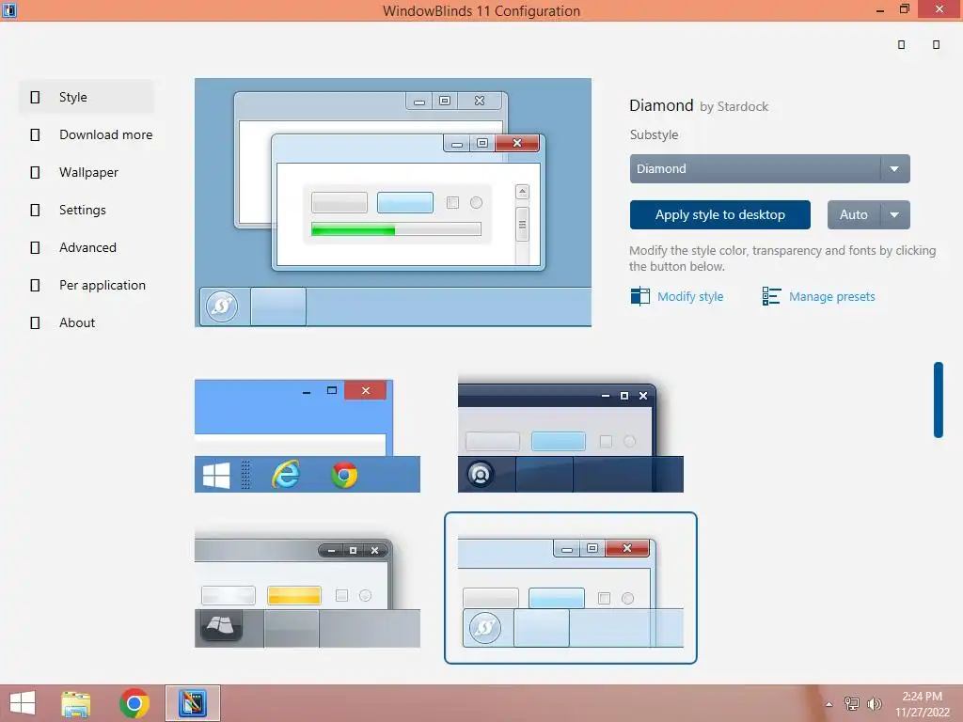Open File Explorer from taskbar
The width and height of the screenshot is (963, 722).
pos(75,703)
